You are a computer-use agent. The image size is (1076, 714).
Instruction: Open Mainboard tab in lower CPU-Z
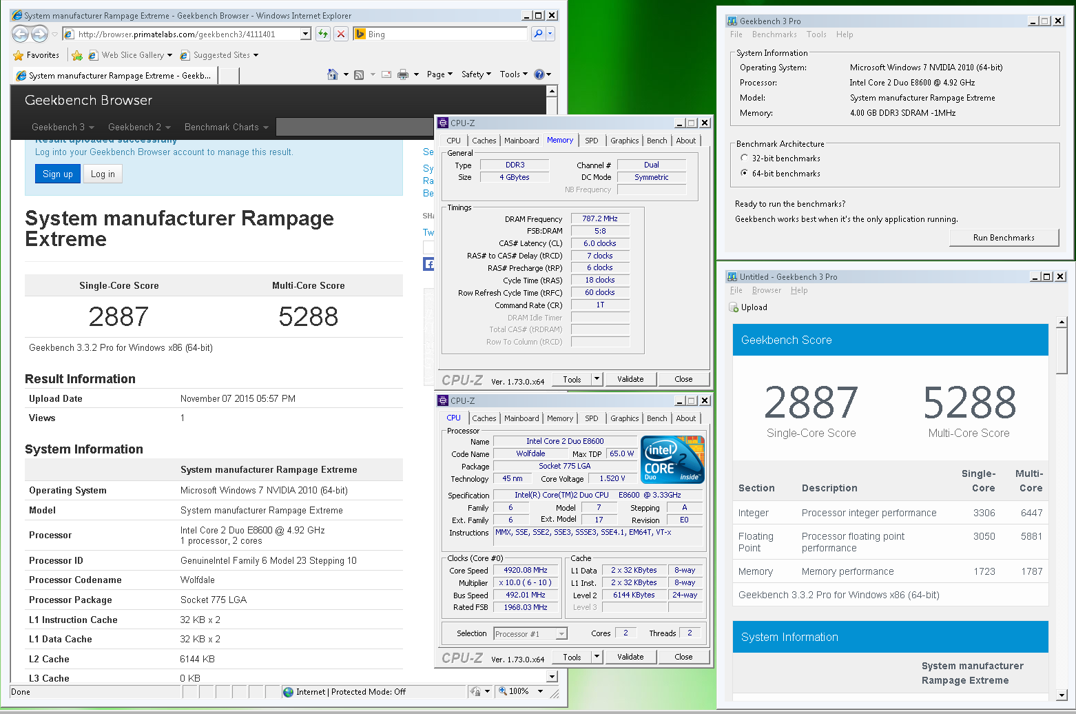click(x=521, y=418)
